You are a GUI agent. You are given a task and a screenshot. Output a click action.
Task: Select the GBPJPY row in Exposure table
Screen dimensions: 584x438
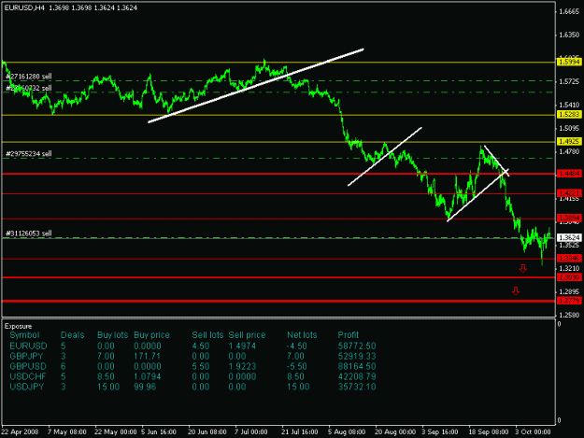[x=192, y=356]
